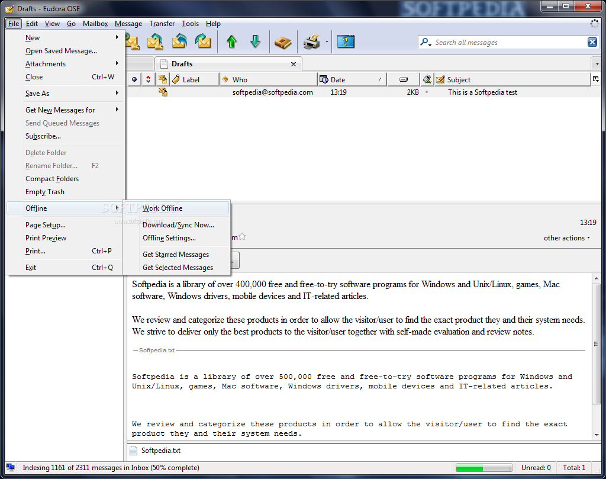
Task: Click attachment icon in softpedia message row
Action: click(163, 92)
